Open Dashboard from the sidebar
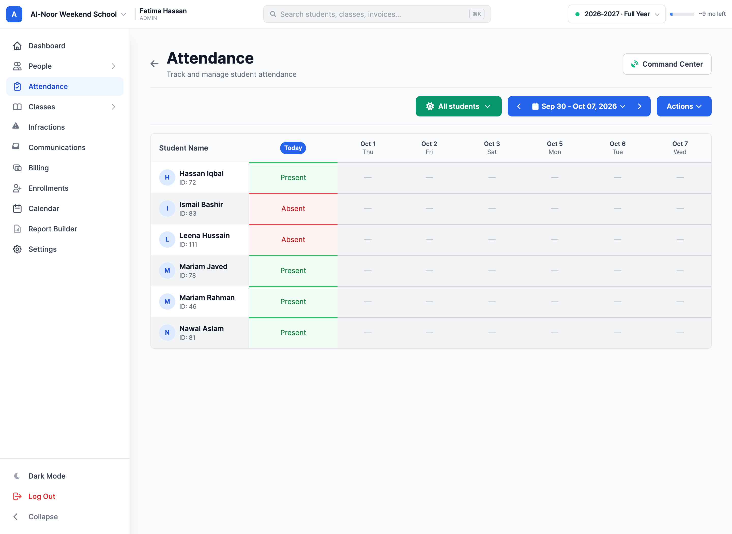The height and width of the screenshot is (534, 732). pyautogui.click(x=65, y=46)
